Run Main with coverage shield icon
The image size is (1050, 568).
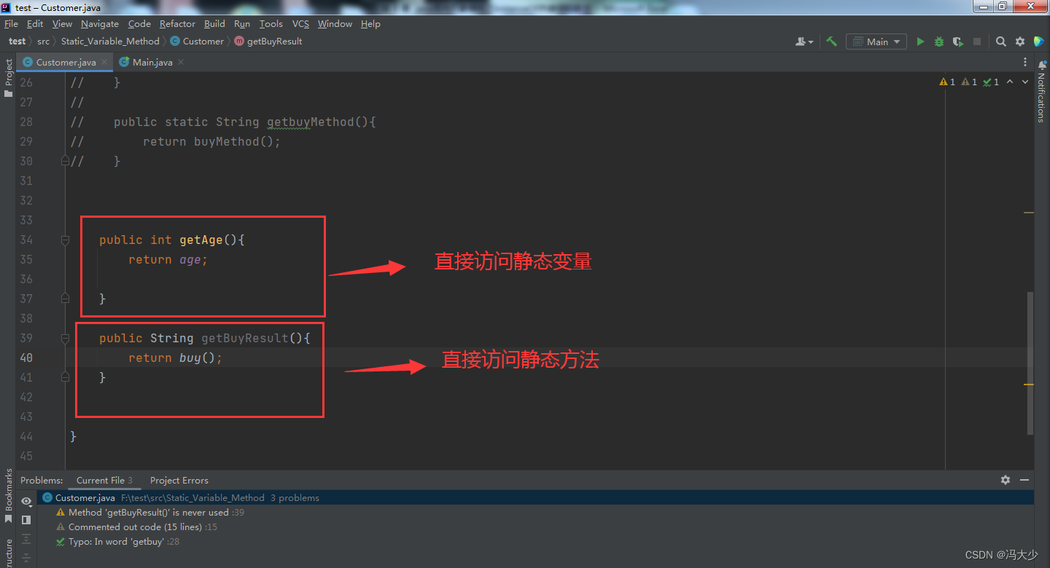[x=958, y=42]
